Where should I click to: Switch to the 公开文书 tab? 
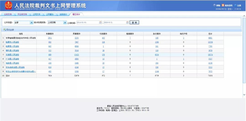[8, 14]
